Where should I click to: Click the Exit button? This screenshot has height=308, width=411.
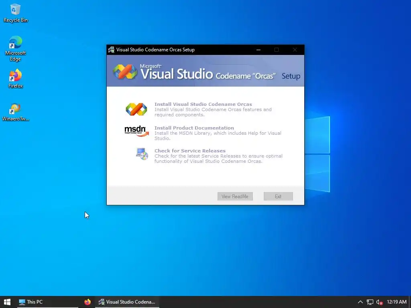tap(278, 197)
